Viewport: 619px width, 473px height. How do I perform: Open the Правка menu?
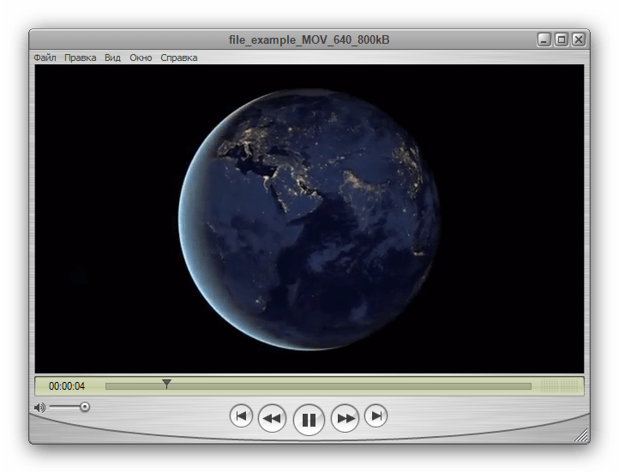pyautogui.click(x=80, y=58)
